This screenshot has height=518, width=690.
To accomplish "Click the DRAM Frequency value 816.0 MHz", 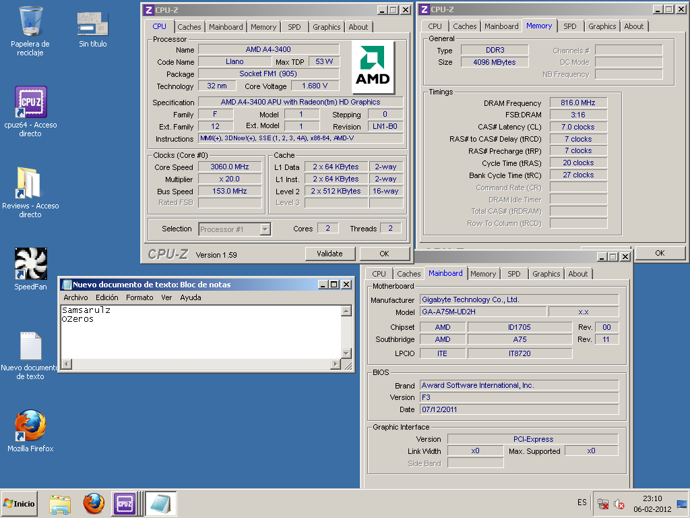I will (x=577, y=103).
